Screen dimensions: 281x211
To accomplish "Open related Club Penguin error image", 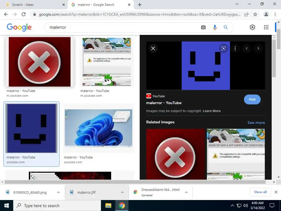I will click(x=236, y=154).
